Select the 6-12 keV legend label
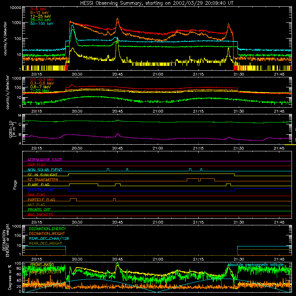Screen dimensions: 296x296 (40, 13)
